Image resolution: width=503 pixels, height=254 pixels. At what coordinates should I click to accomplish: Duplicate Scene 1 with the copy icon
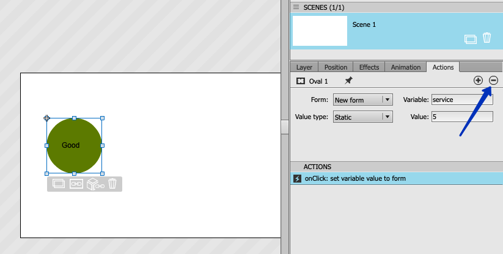(x=470, y=39)
